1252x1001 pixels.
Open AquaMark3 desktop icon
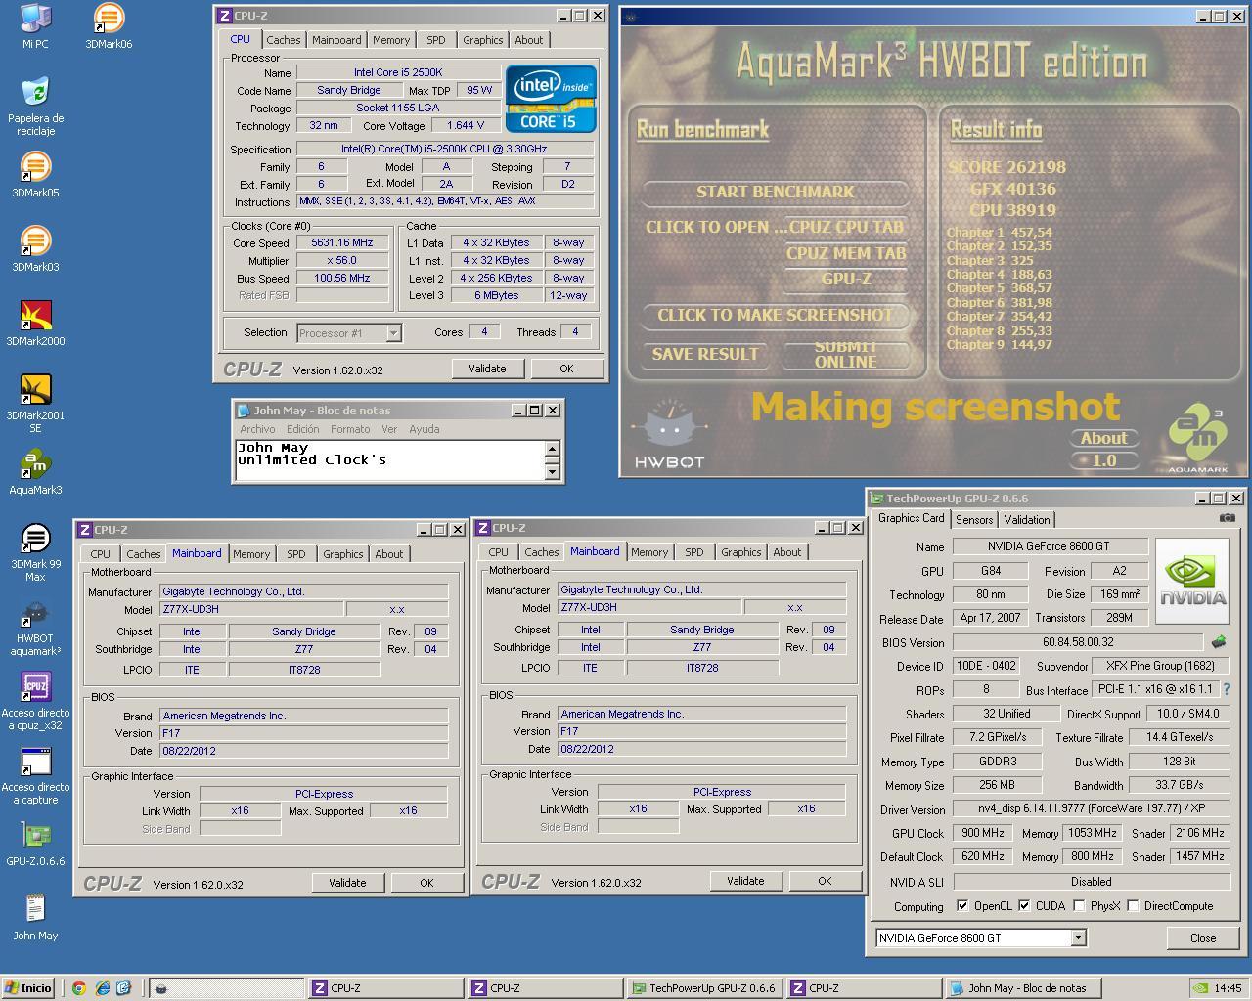coord(35,472)
